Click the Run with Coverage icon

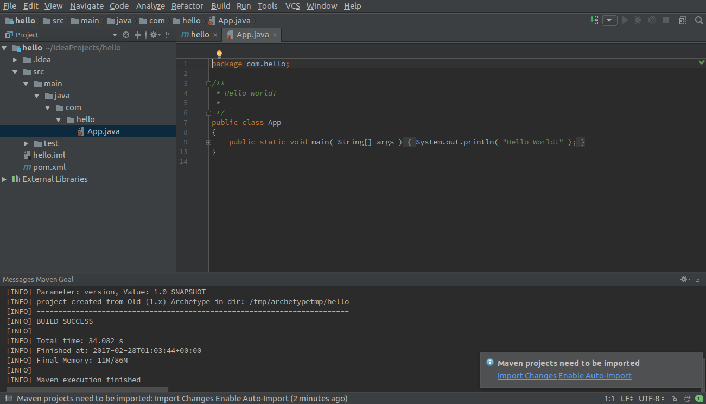(x=652, y=20)
